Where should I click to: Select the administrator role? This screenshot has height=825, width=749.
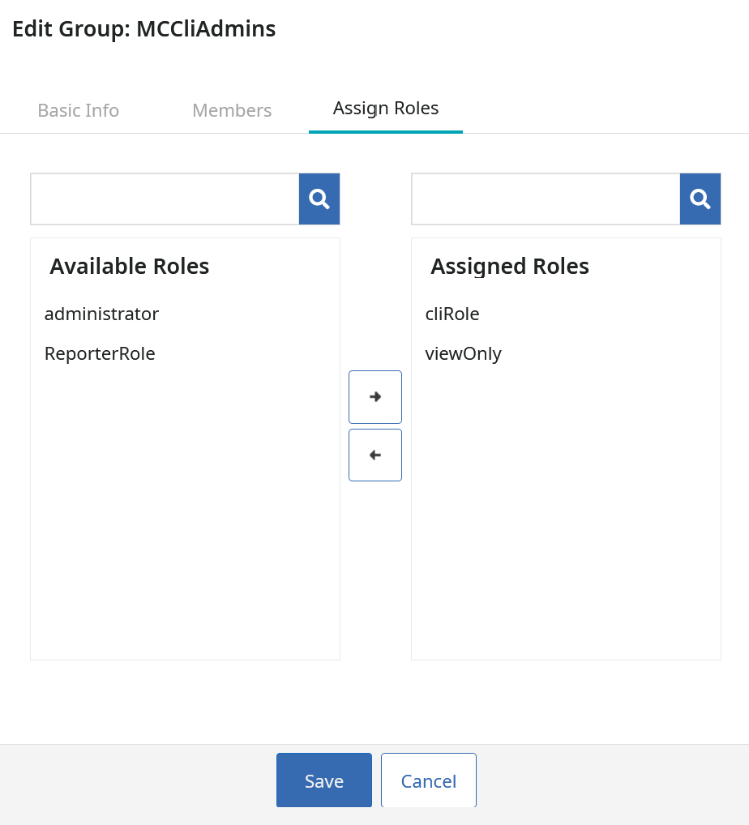click(101, 314)
